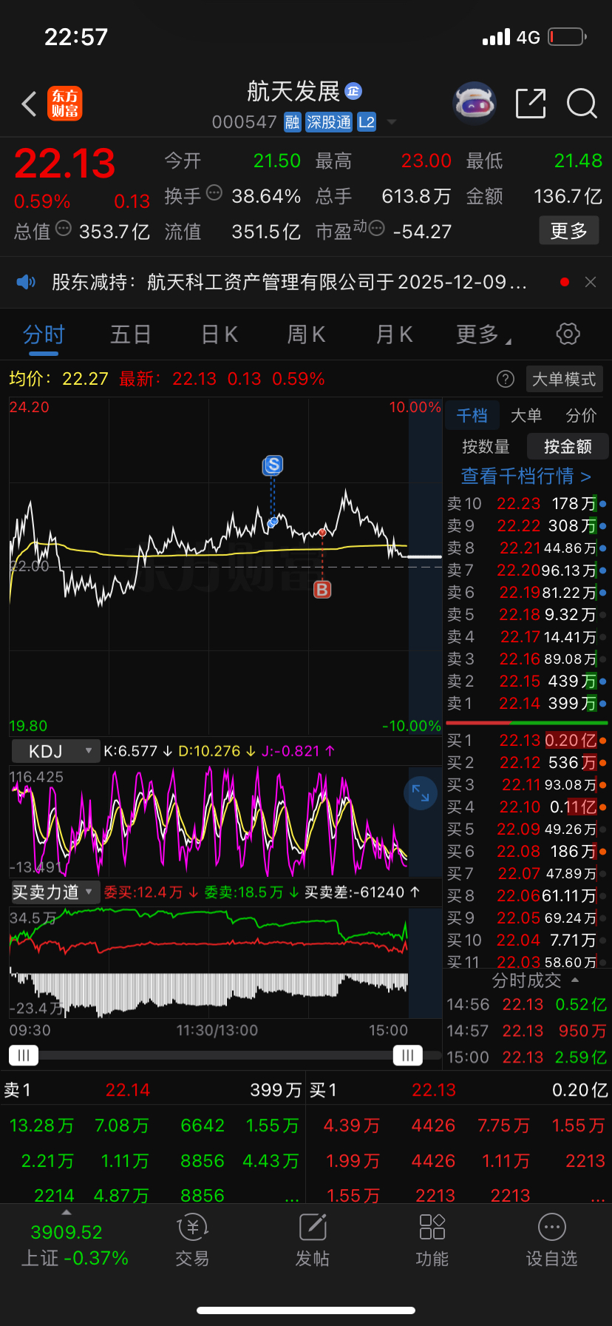This screenshot has width=612, height=1326.
Task: Toggle 大单模式 mode
Action: pos(565,380)
